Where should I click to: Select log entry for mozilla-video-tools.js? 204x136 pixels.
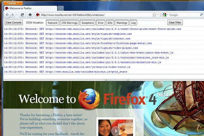pos(103,67)
